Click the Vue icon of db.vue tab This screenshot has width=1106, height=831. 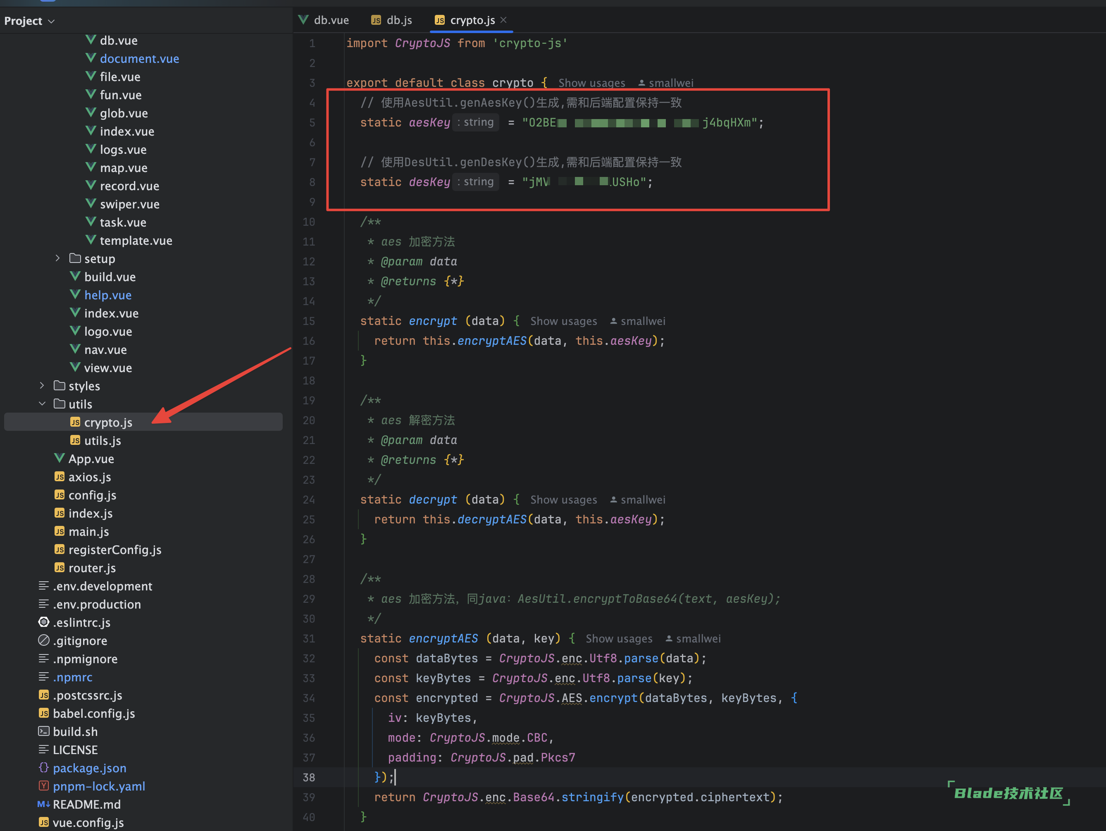[303, 19]
